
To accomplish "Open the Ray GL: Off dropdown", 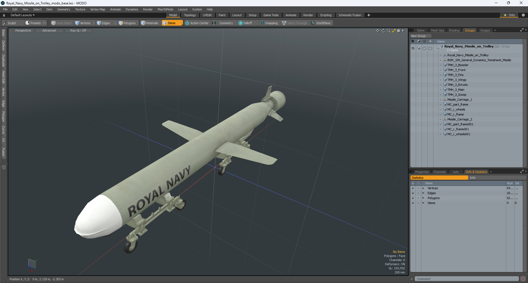I will click(78, 31).
